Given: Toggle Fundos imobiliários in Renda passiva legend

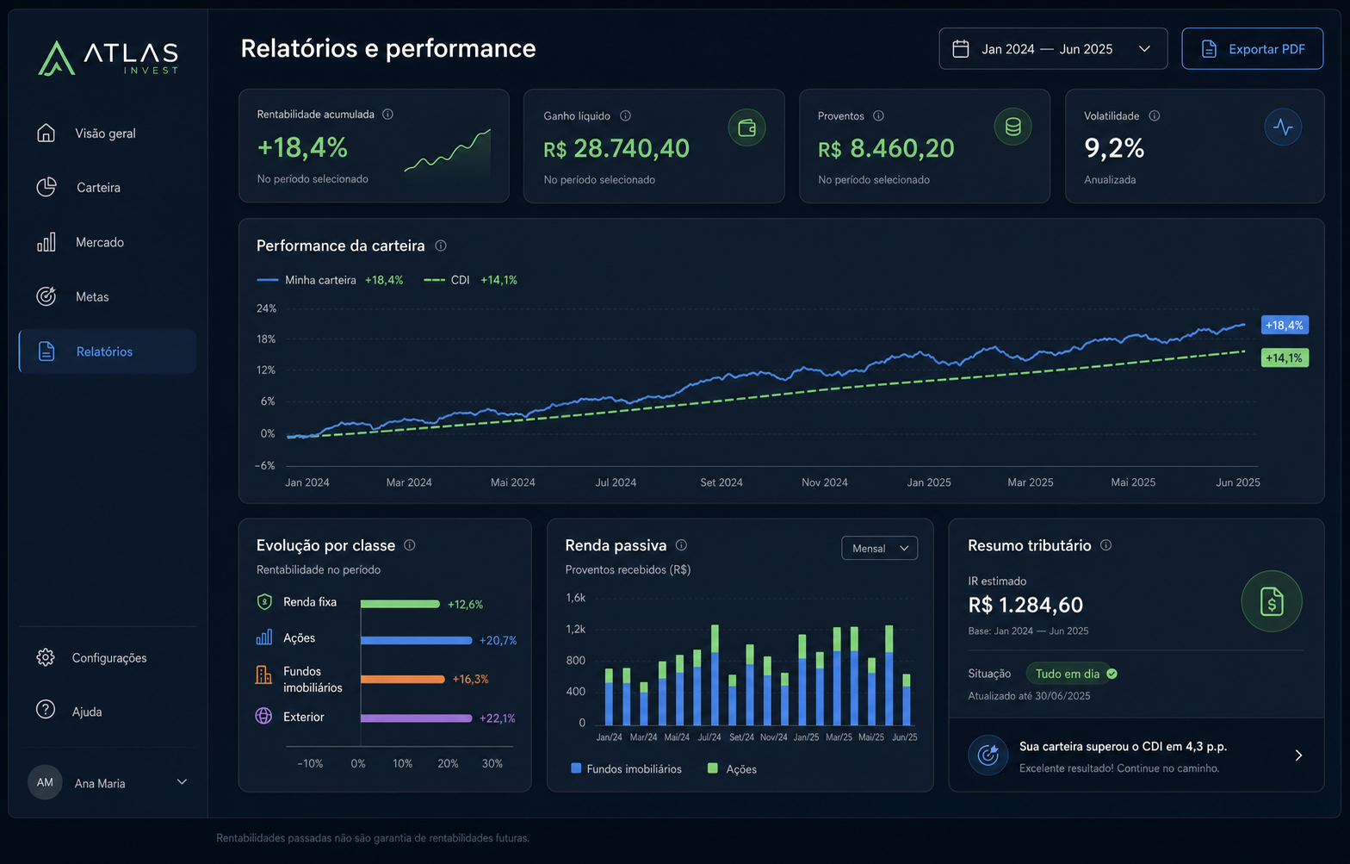Looking at the screenshot, I should coord(626,768).
